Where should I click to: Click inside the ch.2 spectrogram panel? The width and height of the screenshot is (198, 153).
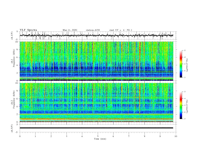[x=96, y=102]
